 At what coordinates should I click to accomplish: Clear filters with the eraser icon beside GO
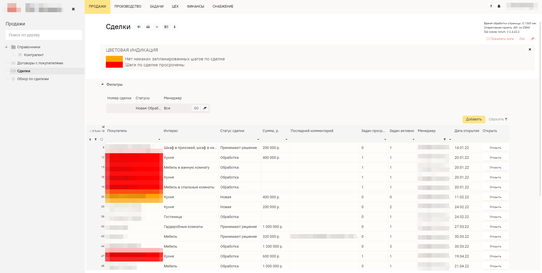205,108
